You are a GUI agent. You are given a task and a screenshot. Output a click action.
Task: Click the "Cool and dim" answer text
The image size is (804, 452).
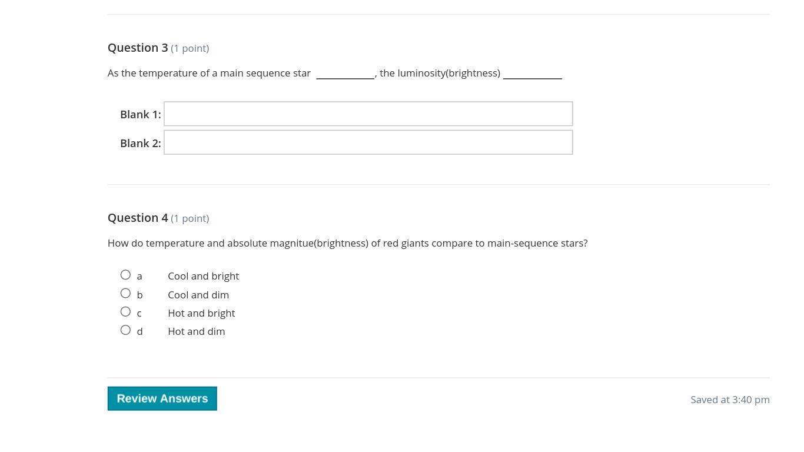point(198,295)
